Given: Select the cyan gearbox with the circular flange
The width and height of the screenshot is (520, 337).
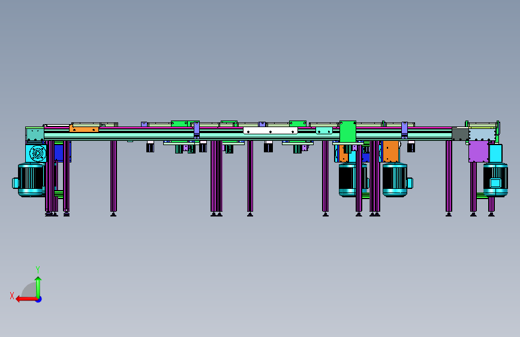Looking at the screenshot, I should [x=36, y=154].
